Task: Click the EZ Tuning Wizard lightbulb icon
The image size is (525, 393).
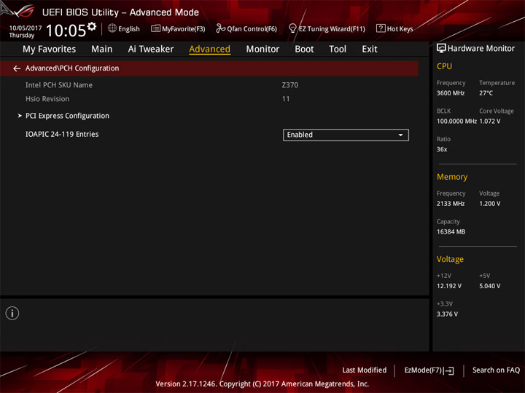Action: (292, 28)
